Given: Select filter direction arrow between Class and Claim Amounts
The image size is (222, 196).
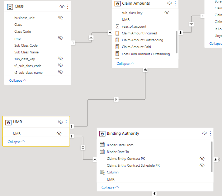Looking at the screenshot, I should [x=91, y=38].
